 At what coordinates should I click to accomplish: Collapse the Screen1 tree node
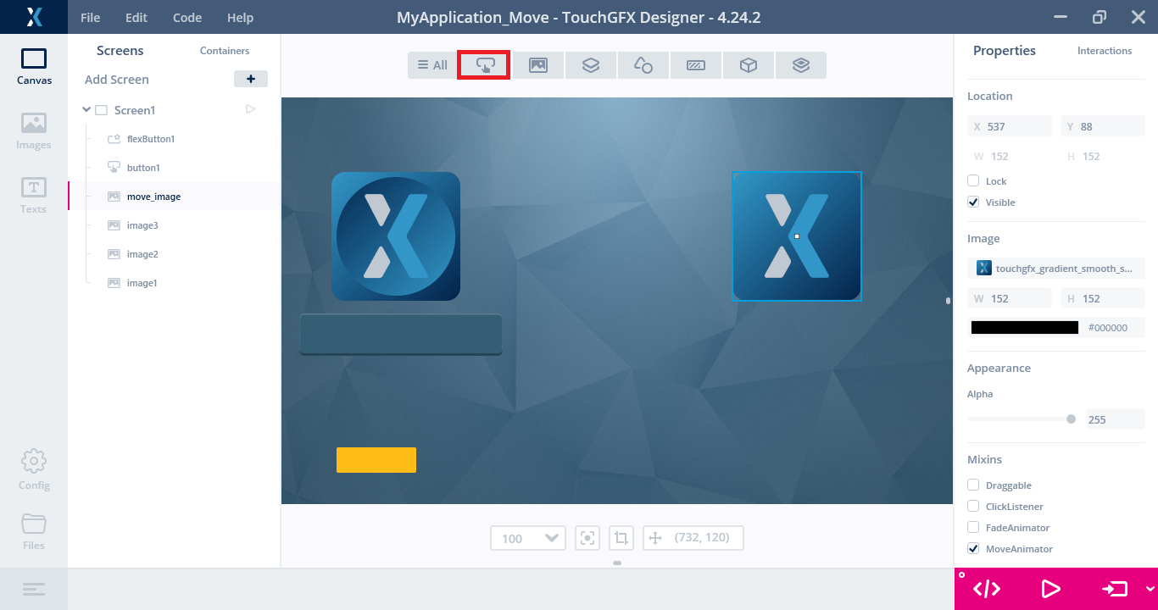[x=86, y=109]
